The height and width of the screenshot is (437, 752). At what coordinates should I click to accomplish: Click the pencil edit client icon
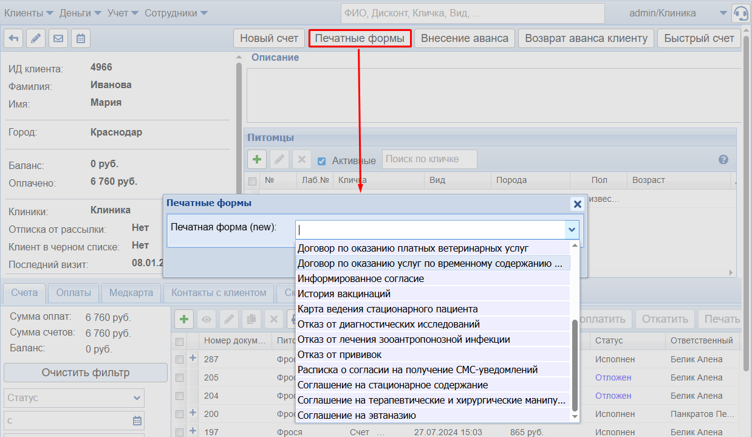(36, 38)
